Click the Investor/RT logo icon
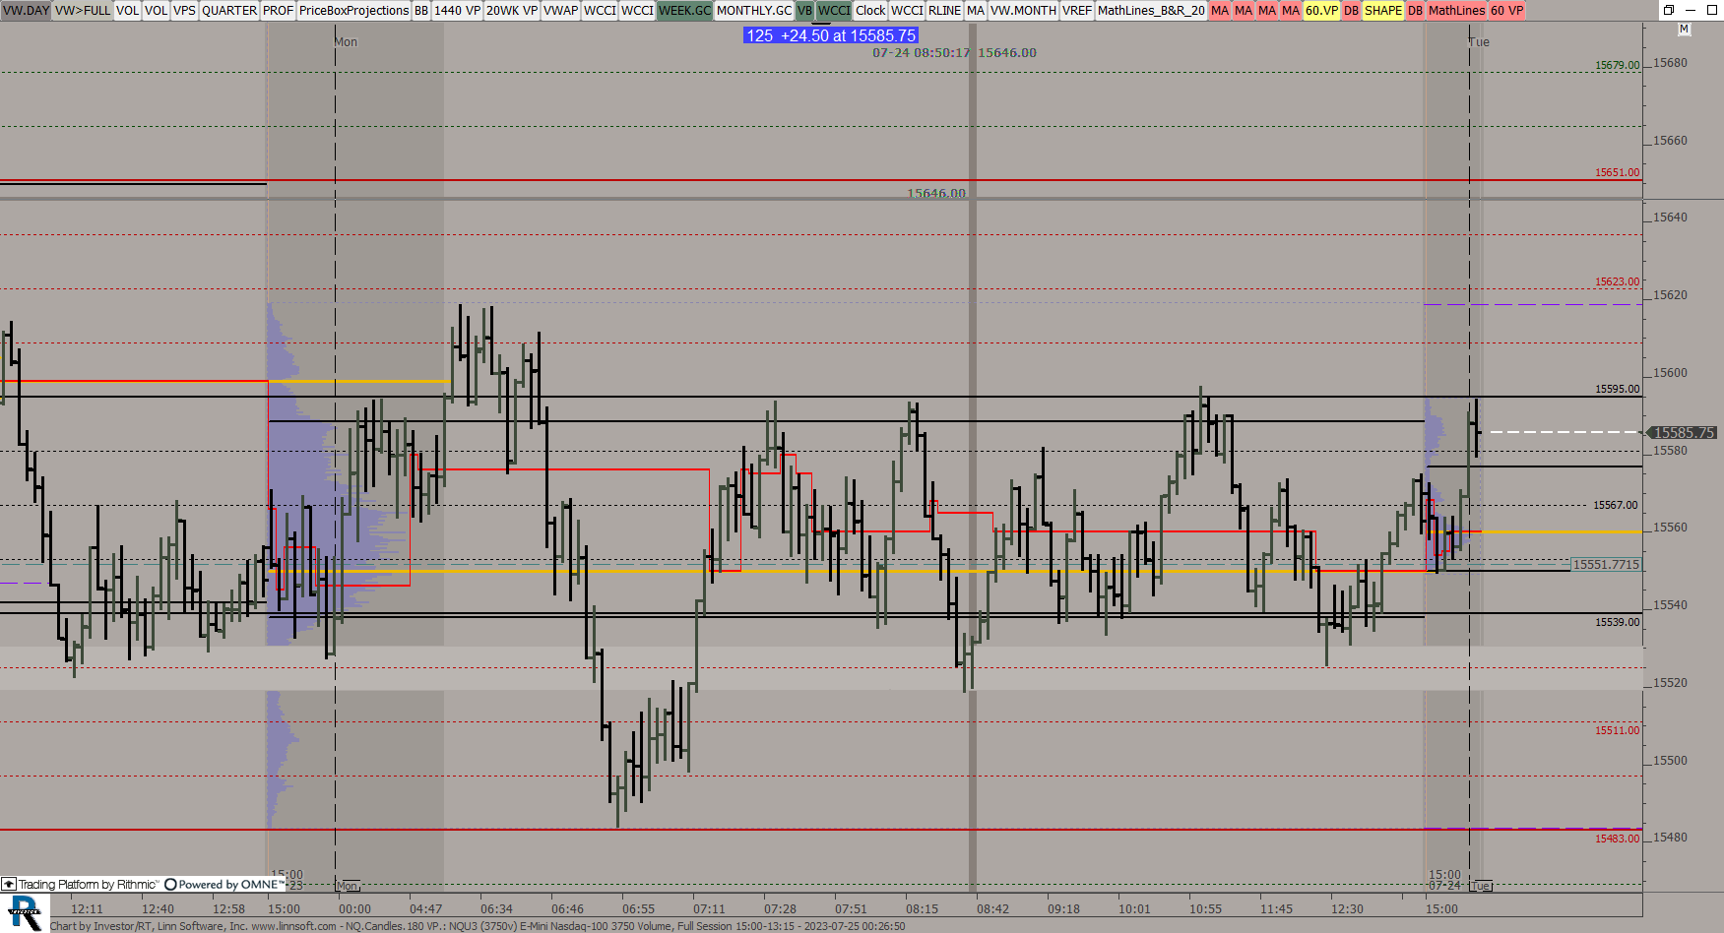The width and height of the screenshot is (1724, 933). 24,912
